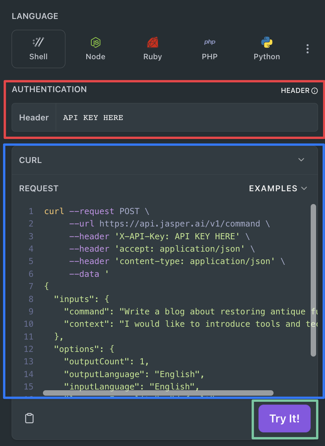Click the REQUEST section label
This screenshot has width=325, height=446.
[39, 188]
